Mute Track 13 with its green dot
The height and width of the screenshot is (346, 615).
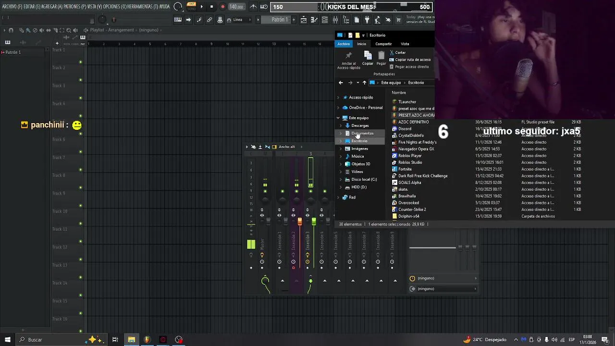click(80, 277)
